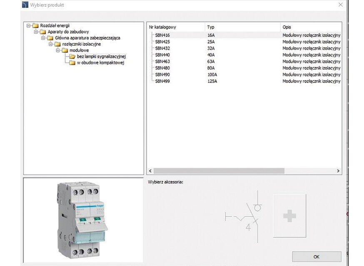The width and height of the screenshot is (364, 266).
Task: Select the SBN463 63A product row
Action: click(162, 62)
